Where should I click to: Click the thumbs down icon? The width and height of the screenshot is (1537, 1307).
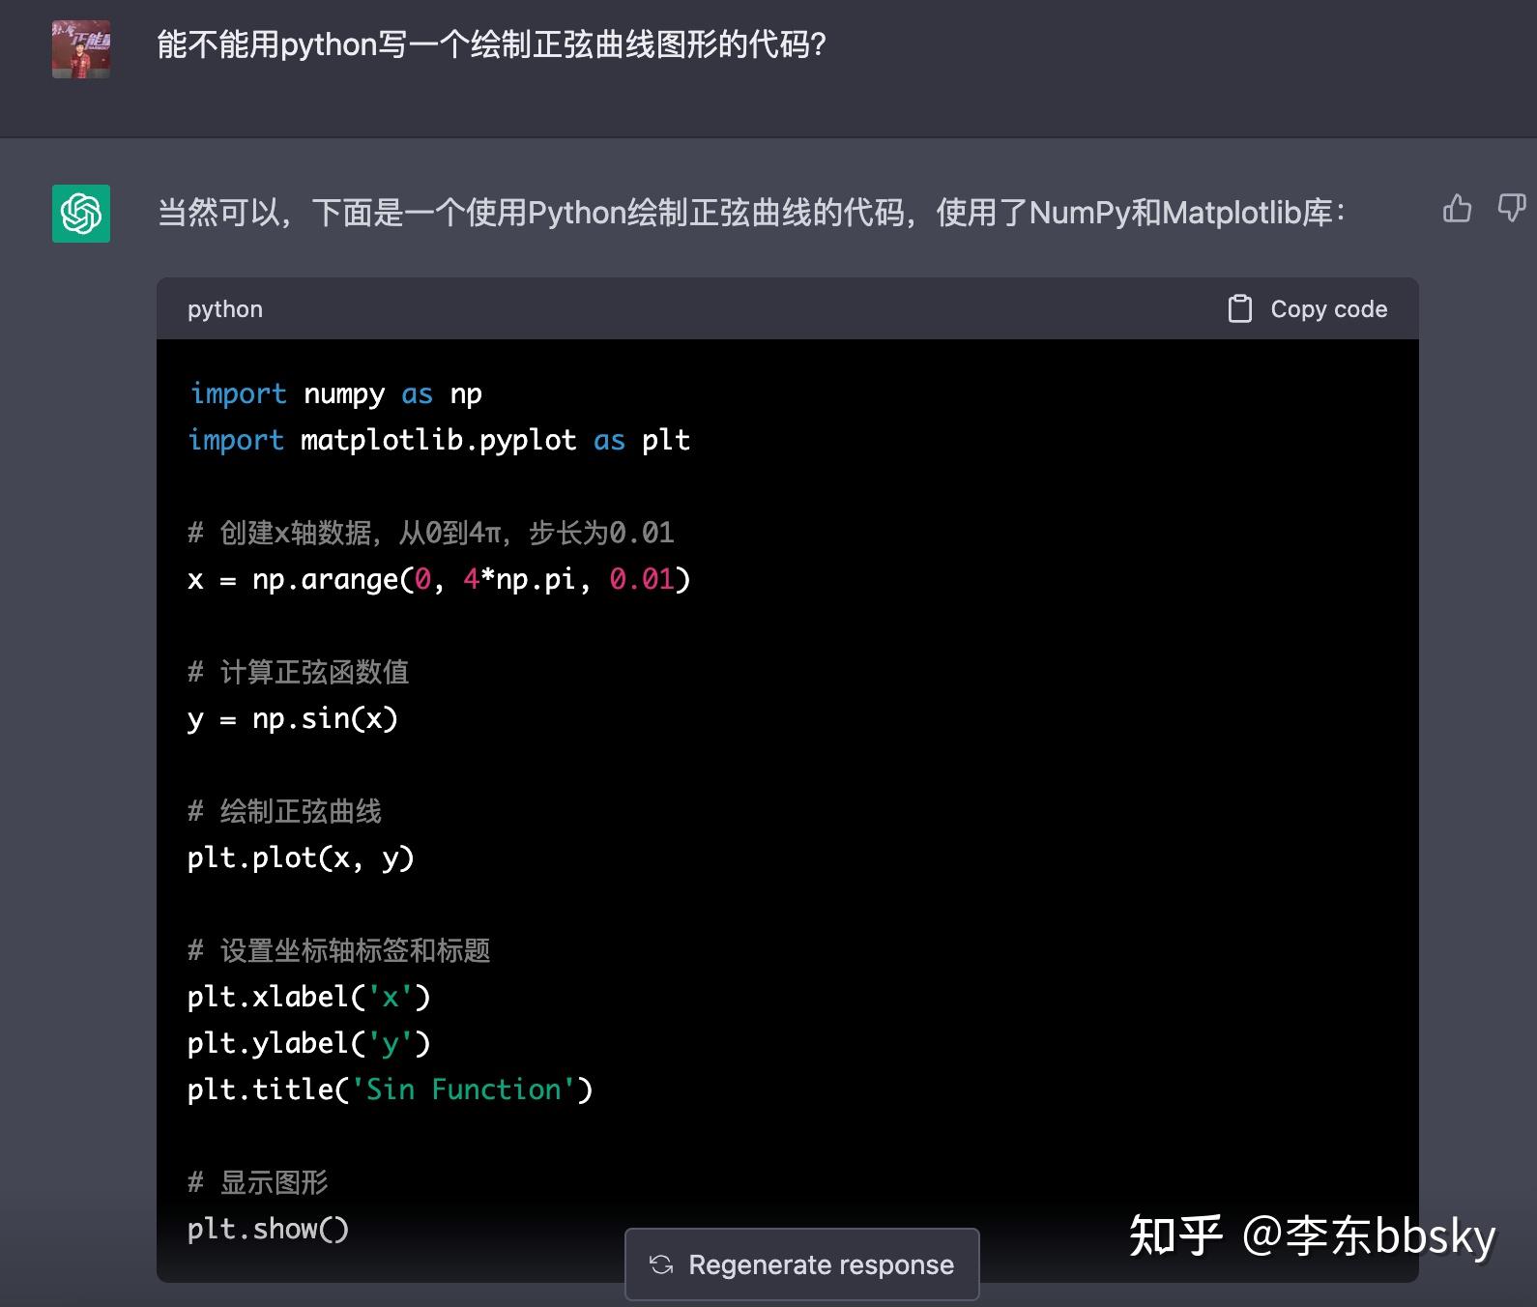[1512, 207]
